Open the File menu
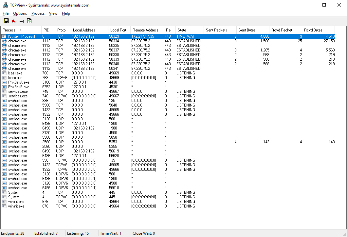This screenshot has width=347, height=237. click(x=6, y=13)
